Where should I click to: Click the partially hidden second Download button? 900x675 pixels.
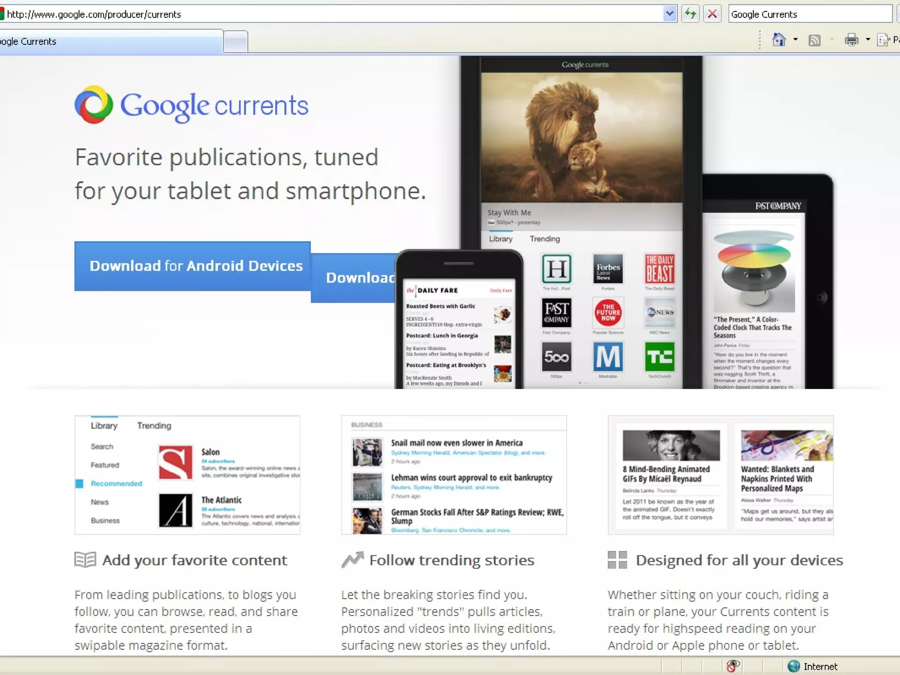pos(354,278)
